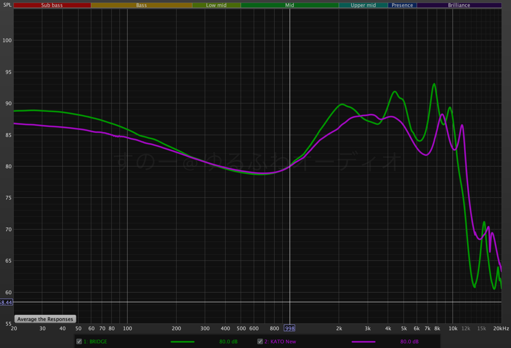Image resolution: width=511 pixels, height=348 pixels.
Task: Select the Bass band header
Action: (x=141, y=5)
